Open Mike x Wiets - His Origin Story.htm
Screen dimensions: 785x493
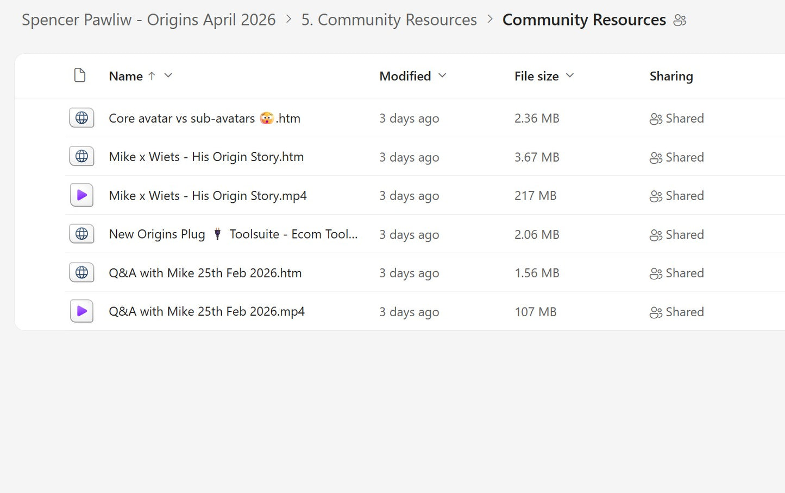click(206, 157)
